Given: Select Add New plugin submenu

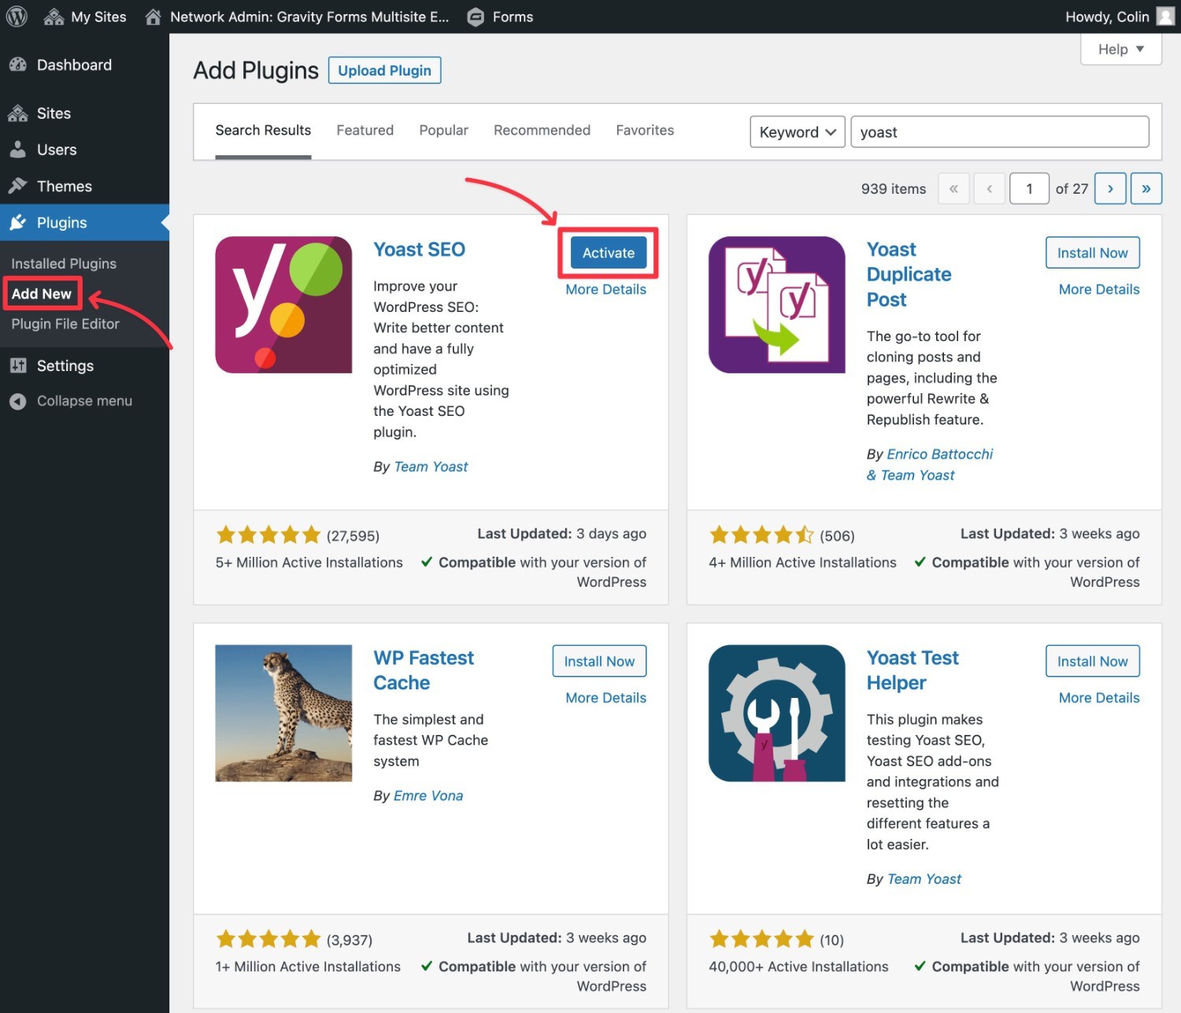Looking at the screenshot, I should click(x=42, y=294).
